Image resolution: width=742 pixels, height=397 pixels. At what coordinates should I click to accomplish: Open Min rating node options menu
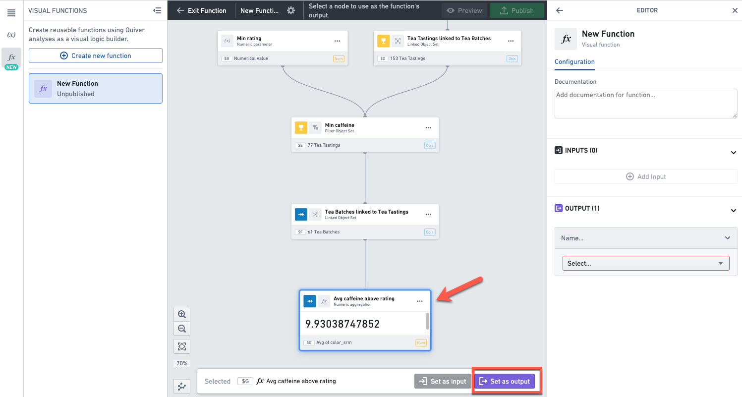click(x=337, y=41)
